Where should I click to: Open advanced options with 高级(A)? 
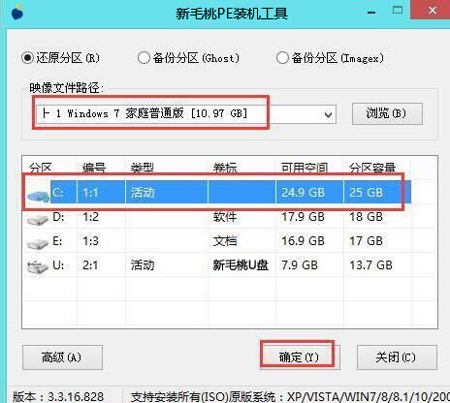point(62,357)
